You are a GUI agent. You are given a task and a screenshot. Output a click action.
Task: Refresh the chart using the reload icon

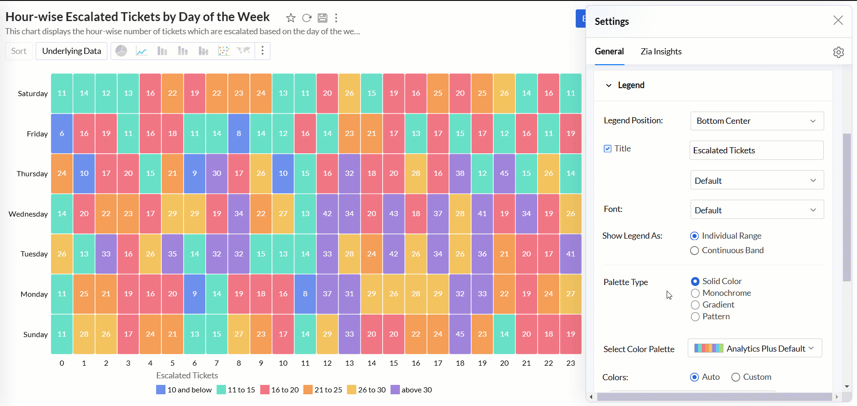coord(307,18)
